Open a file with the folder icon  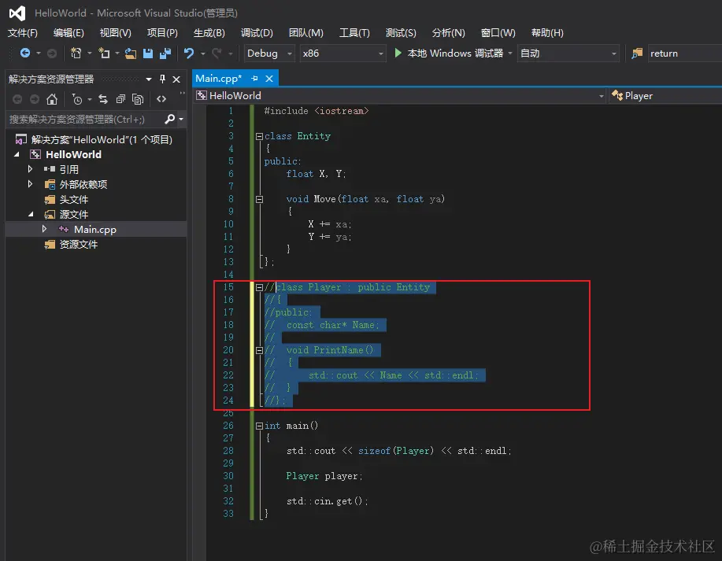coord(131,54)
